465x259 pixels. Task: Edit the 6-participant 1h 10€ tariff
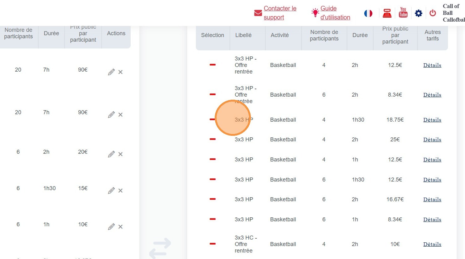tap(111, 227)
